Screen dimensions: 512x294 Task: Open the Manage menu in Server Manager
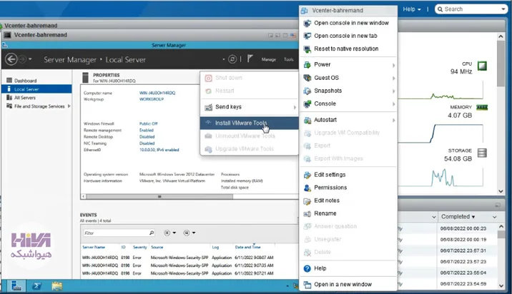click(269, 59)
